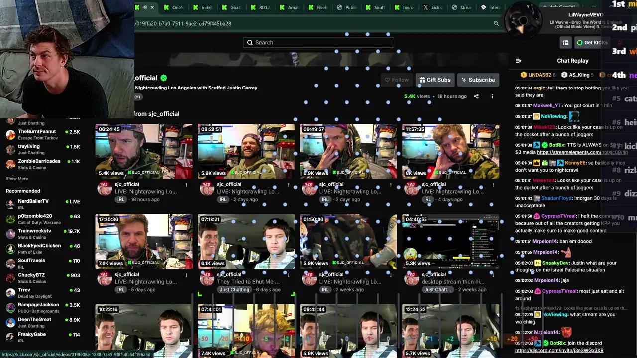Switch to the Goat browser tab

(x=231, y=7)
